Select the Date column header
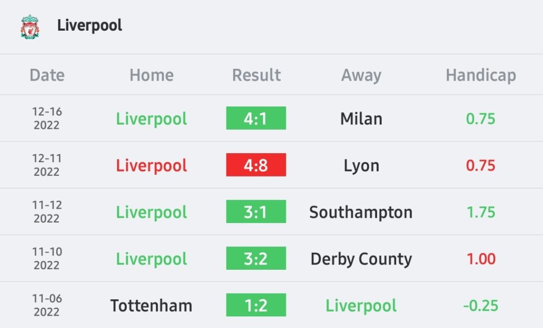 [47, 75]
